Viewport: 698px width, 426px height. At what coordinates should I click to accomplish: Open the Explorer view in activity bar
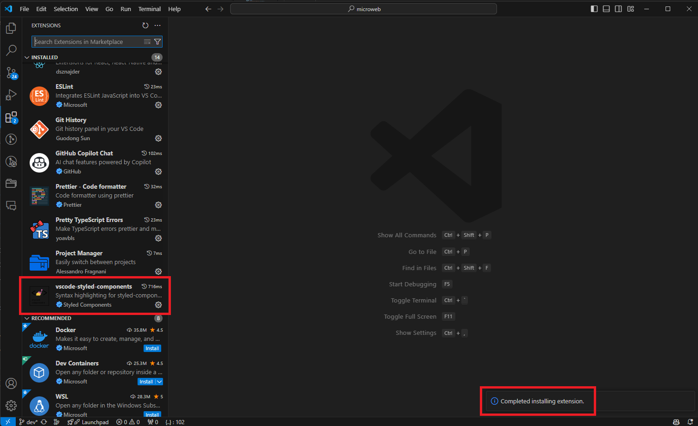11,29
